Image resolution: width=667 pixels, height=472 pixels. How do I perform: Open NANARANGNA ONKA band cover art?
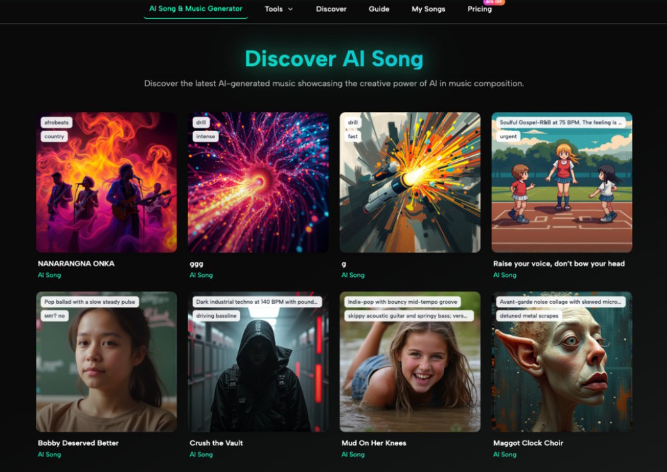point(106,182)
